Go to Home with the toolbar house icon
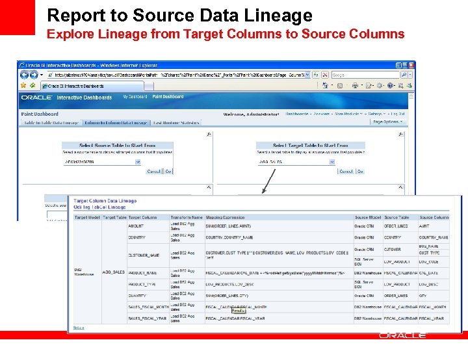Image resolution: width=468 pixels, height=351 pixels. [325, 86]
